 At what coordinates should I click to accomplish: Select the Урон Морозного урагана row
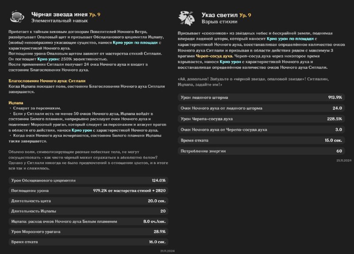[x=88, y=232]
